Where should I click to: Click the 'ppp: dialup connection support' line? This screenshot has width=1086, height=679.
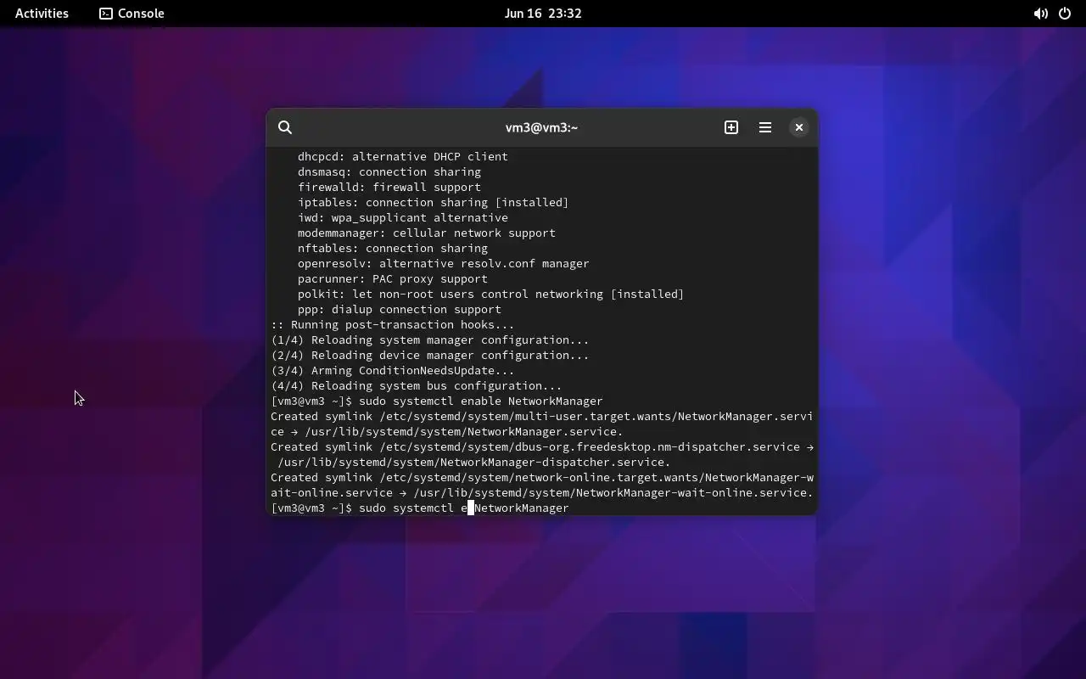tap(399, 309)
